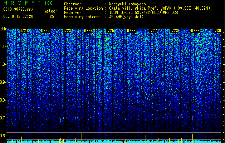Click the 0726 time marker
This screenshot has width=225, height=143.
[131, 31]
